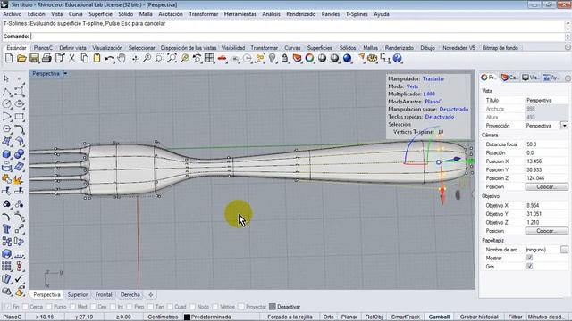572x321 pixels.
Task: Toggle the Nodo osnap checkbox
Action: 193,307
